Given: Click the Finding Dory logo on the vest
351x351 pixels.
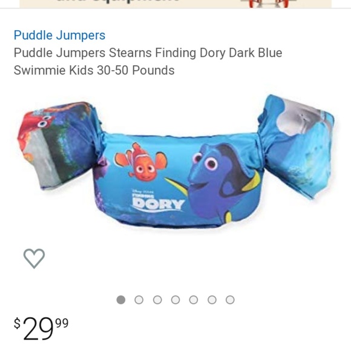Looking at the screenshot, I should pyautogui.click(x=158, y=200).
